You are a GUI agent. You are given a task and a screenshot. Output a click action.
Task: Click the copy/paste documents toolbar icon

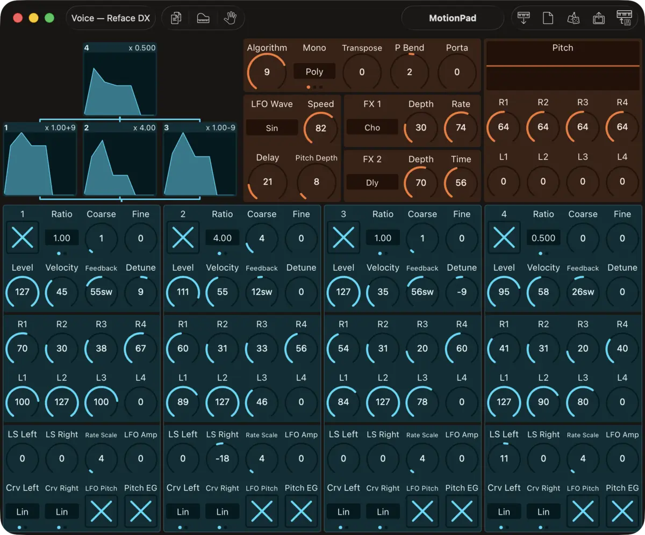176,18
